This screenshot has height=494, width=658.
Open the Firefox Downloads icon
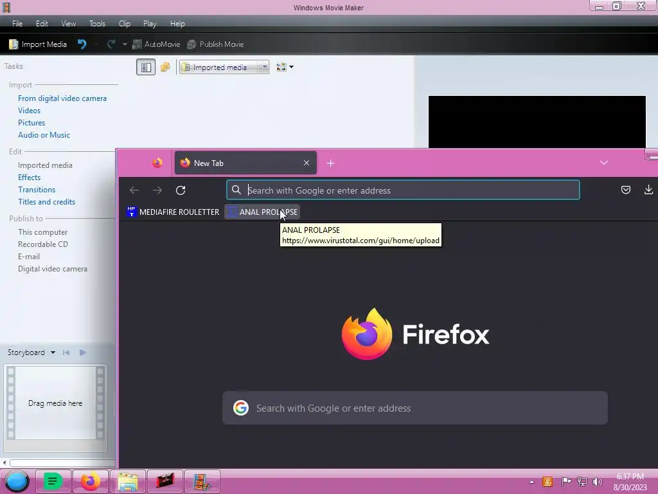coord(648,190)
